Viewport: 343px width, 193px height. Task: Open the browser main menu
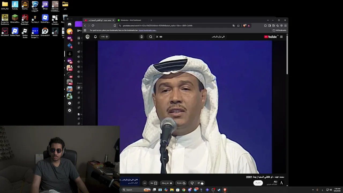[285, 25]
